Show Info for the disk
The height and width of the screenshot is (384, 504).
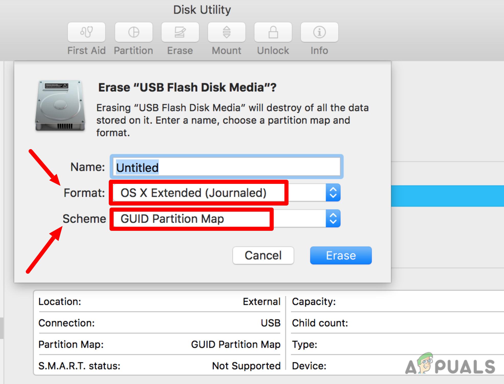319,32
